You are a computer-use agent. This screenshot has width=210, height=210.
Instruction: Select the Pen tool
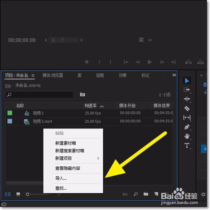[187, 127]
